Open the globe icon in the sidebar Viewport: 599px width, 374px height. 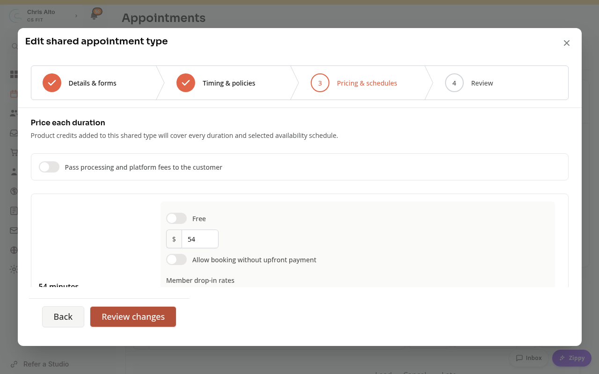(x=14, y=250)
